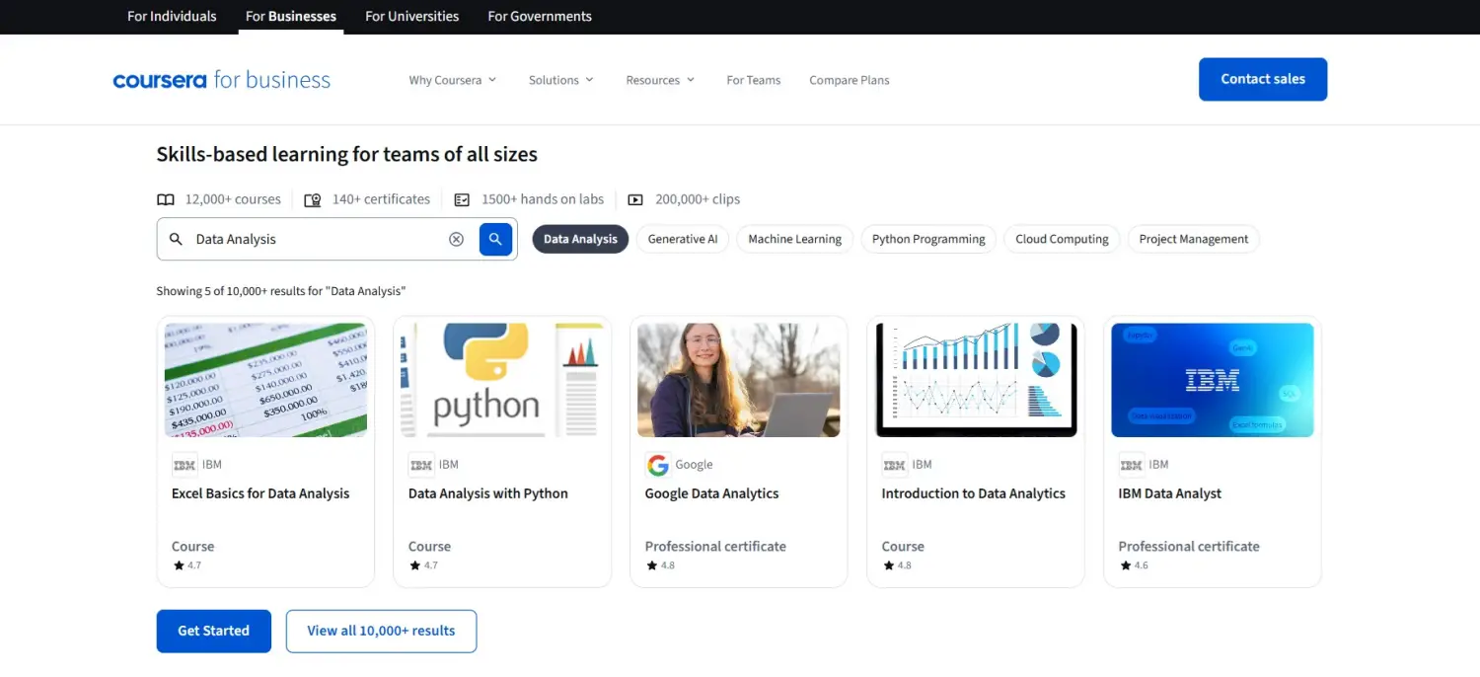The image size is (1480, 677).
Task: Click the Get Started button
Action: (213, 631)
